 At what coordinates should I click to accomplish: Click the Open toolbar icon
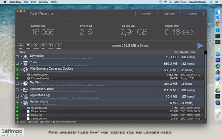pyautogui.click(x=28, y=45)
